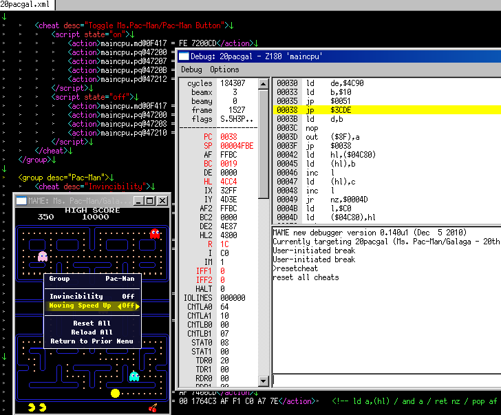Click left arrow of Moving Speed Up

[x=119, y=306]
